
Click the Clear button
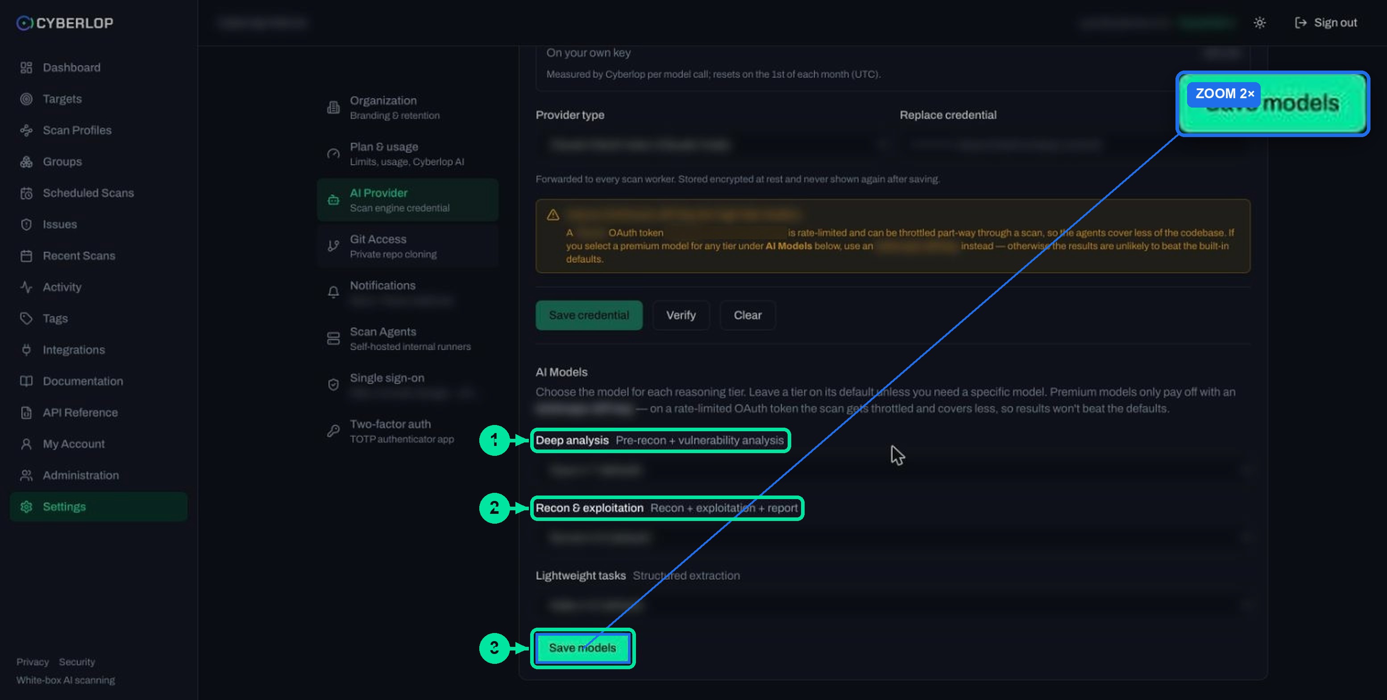(747, 315)
